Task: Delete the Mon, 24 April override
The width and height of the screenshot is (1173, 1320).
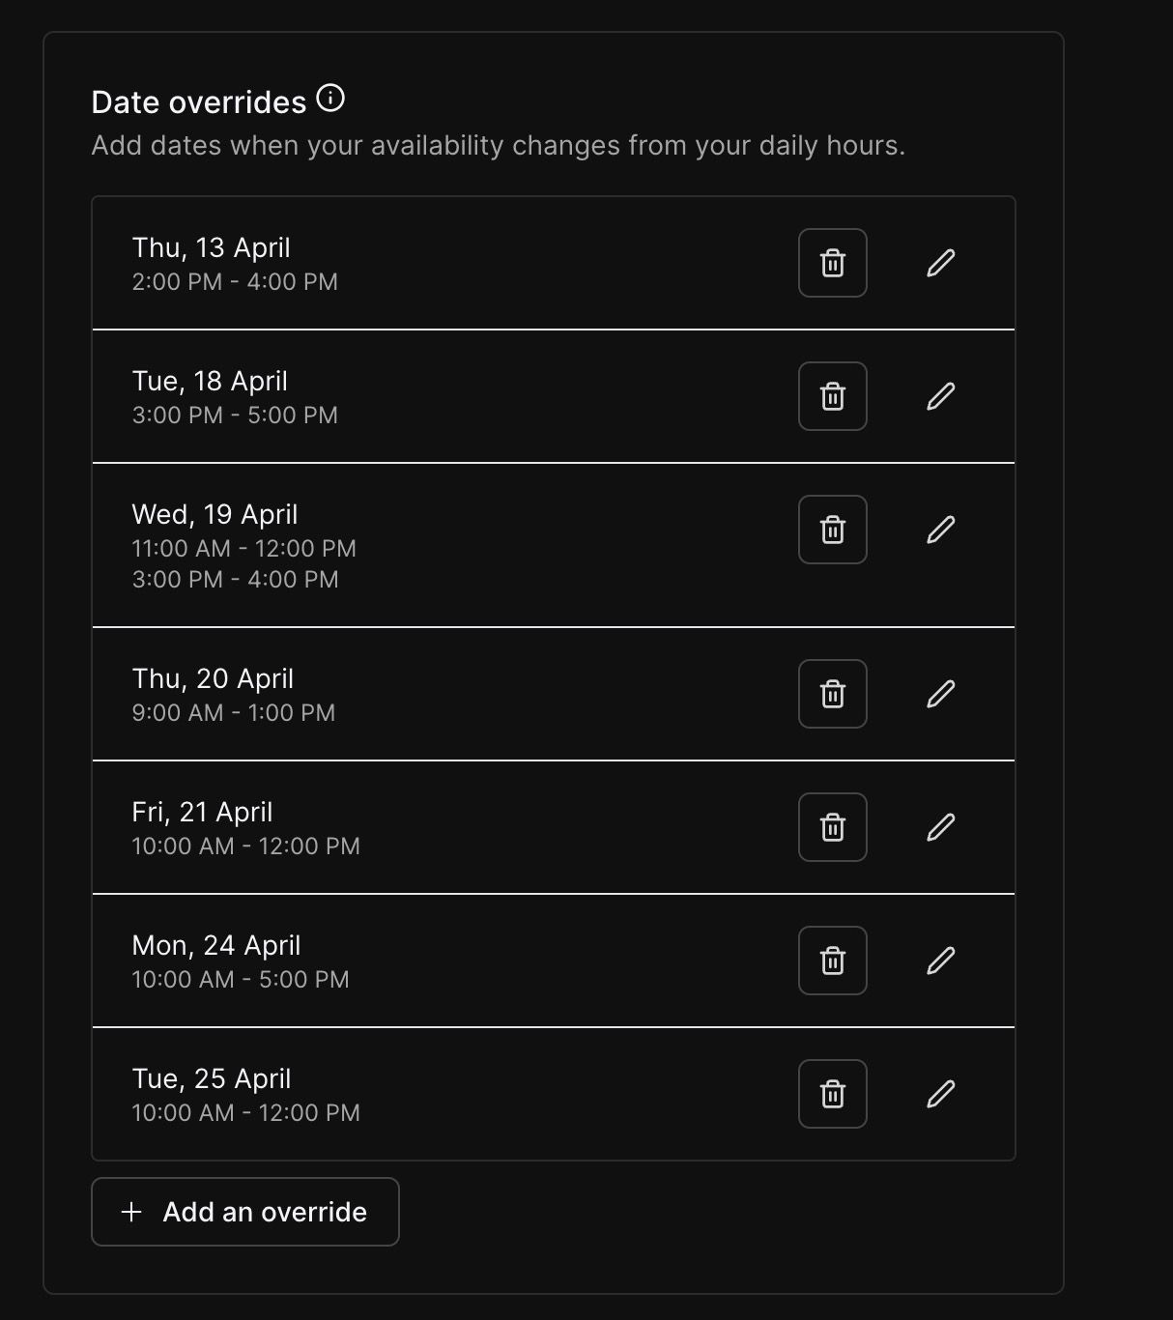Action: (x=832, y=960)
